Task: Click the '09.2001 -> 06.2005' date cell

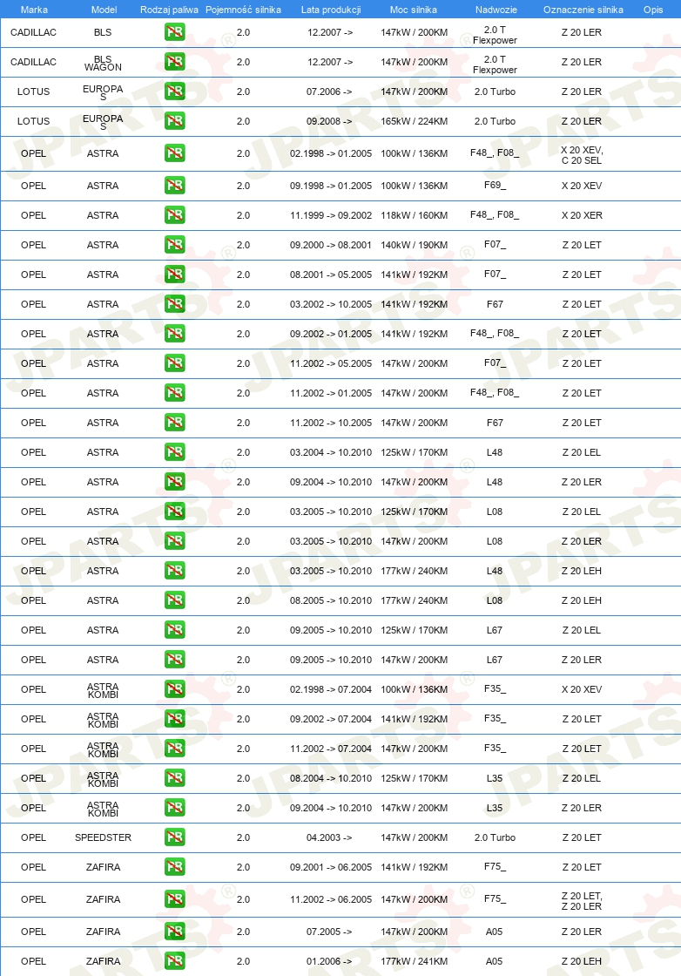Action: (331, 867)
